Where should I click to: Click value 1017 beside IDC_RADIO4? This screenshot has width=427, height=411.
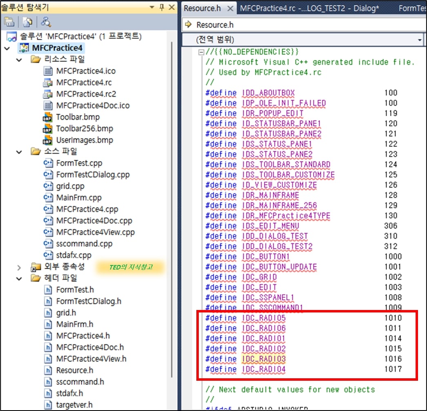(393, 369)
